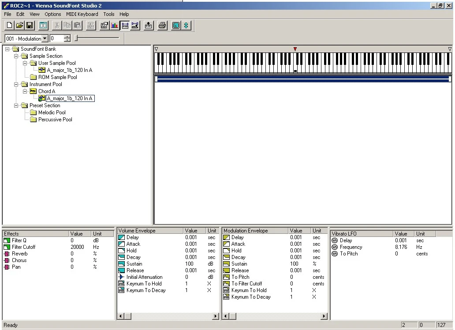Image resolution: width=455 pixels, height=330 pixels.
Task: Decrease controller value with spinner down arrow
Action: pos(67,41)
